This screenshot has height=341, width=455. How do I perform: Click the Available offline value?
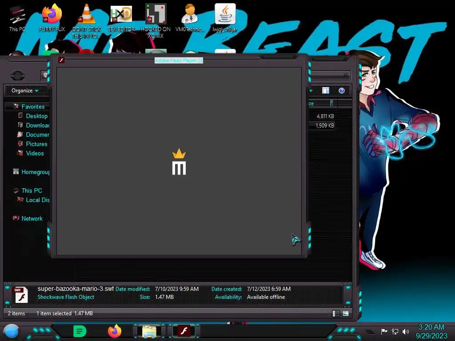point(266,297)
